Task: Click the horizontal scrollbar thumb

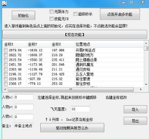Action: pyautogui.click(x=71, y=90)
